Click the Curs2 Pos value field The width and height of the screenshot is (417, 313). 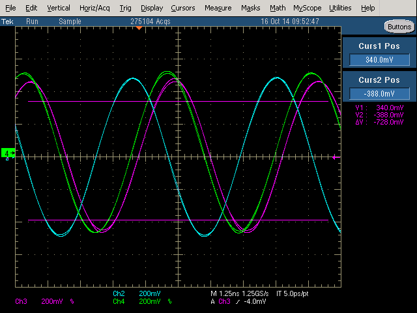[x=379, y=93]
